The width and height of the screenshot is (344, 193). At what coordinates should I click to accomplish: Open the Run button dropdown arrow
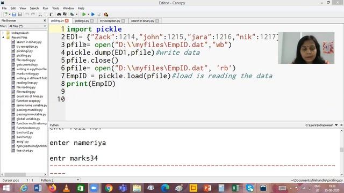88,14
